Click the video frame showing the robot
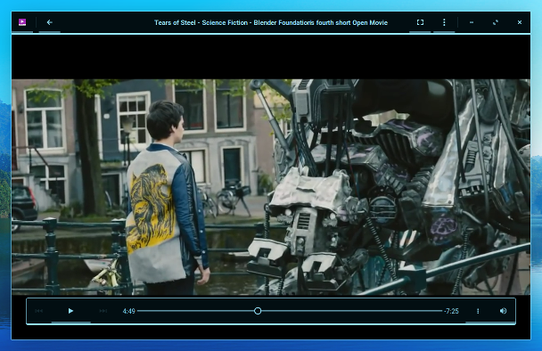Viewport: 542px width, 351px height. 271,187
